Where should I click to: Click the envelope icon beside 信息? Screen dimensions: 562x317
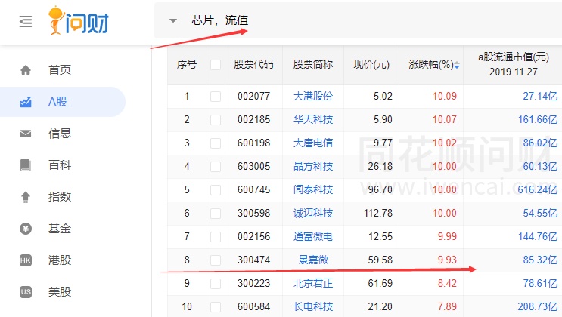26,134
